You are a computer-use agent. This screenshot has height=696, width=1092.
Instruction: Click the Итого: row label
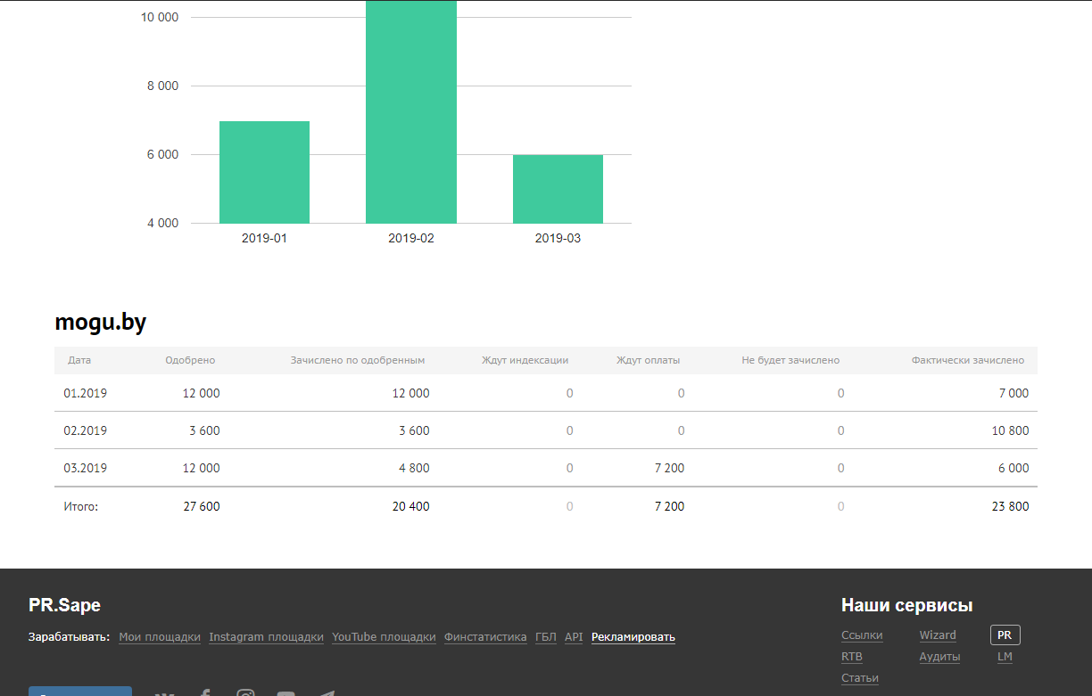tap(81, 506)
